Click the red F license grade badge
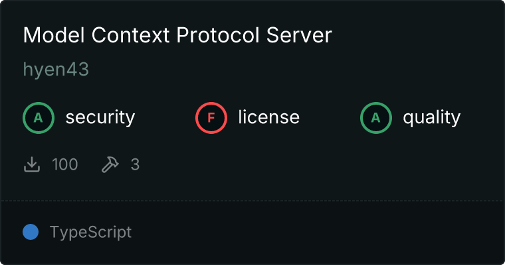The image size is (505, 265). [211, 118]
